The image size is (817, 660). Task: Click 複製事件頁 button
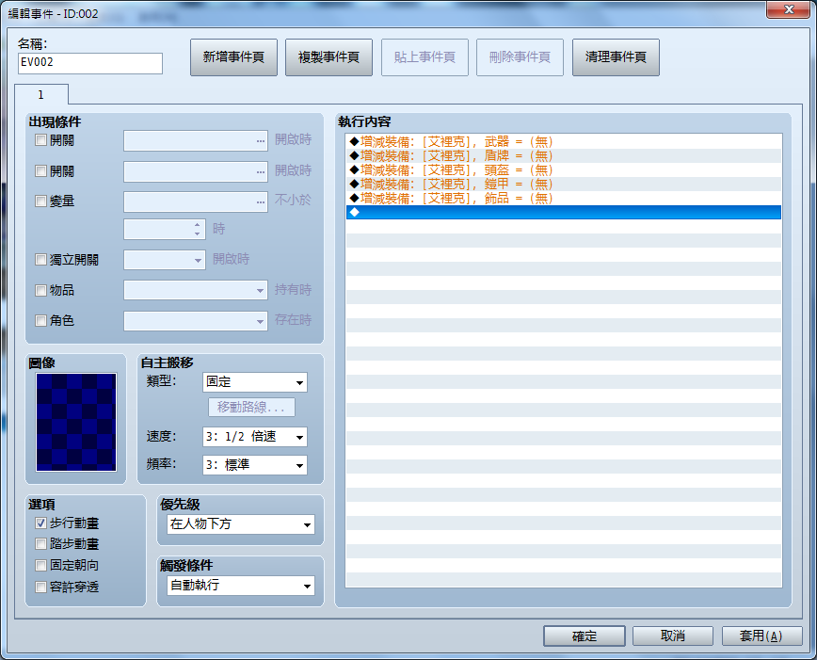328,57
